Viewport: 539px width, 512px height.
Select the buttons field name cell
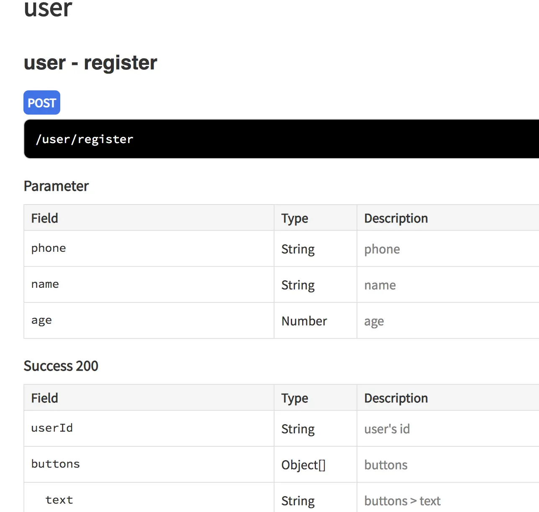pyautogui.click(x=55, y=464)
